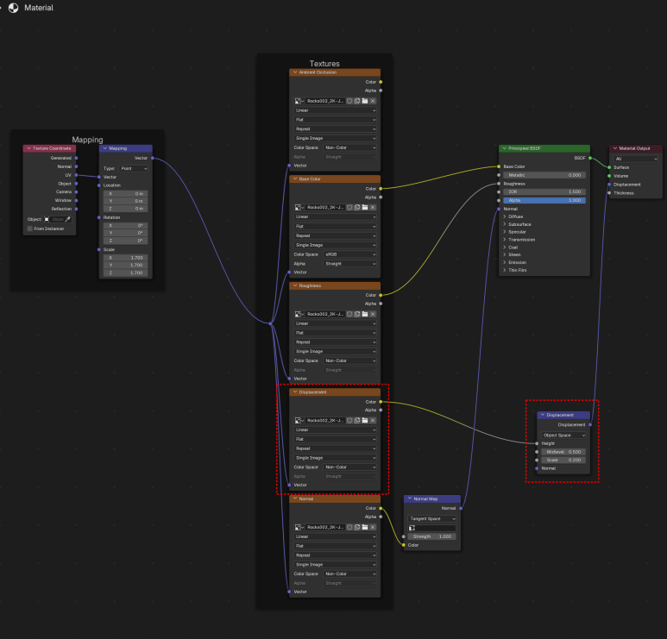667x639 pixels.
Task: Browse image icon in Base Color node
Action: [x=299, y=208]
